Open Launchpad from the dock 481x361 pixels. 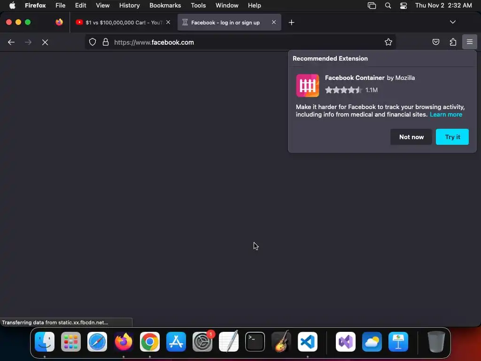coord(71,342)
